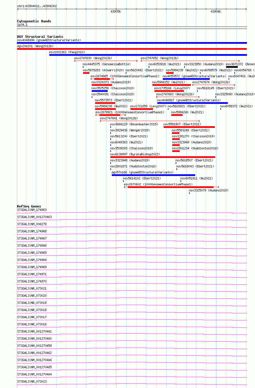Click nsv3539293 (Chaisson2019) label
Image resolution: width=255 pixels, height=388 pixels.
pyautogui.click(x=132, y=148)
